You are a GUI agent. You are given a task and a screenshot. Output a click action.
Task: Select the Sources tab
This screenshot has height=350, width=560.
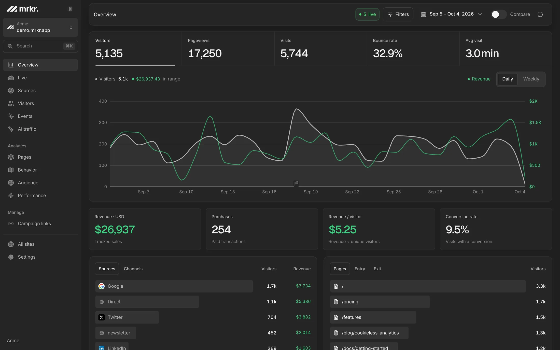click(x=107, y=269)
